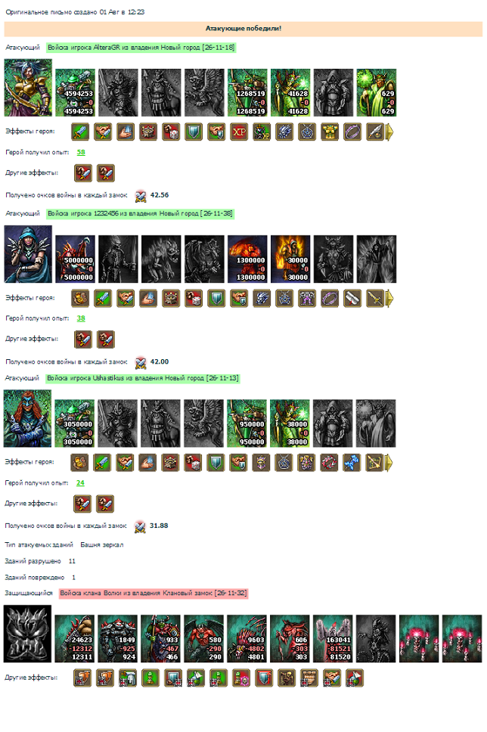Click the defender clan wolf emblem portrait
This screenshot has height=732, width=487.
(x=27, y=634)
